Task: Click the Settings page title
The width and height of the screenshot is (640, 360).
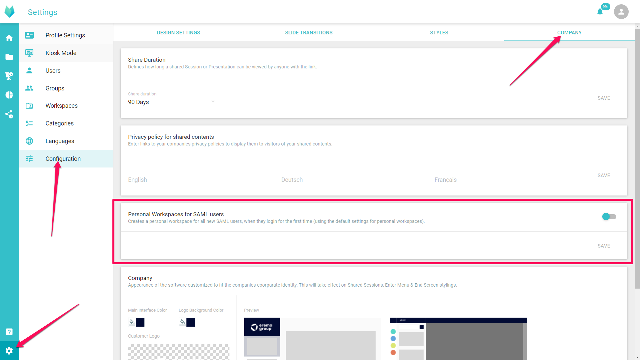Action: click(42, 12)
